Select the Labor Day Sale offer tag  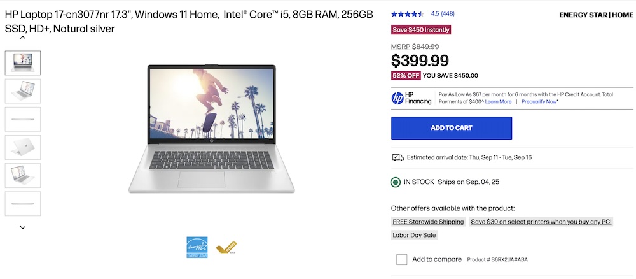[x=415, y=235]
